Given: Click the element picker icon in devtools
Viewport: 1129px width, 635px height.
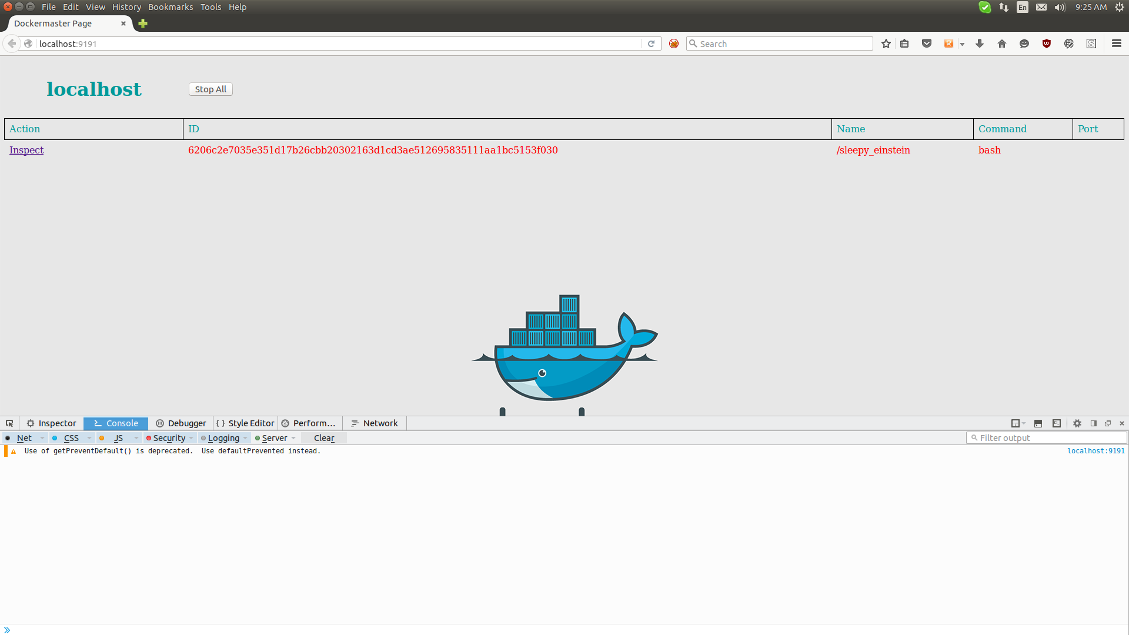Looking at the screenshot, I should point(9,423).
